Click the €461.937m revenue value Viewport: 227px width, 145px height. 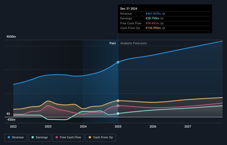coord(153,14)
